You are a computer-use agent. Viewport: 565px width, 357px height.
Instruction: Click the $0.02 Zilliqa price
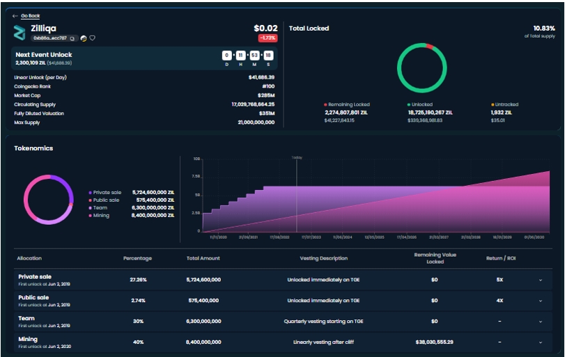pos(265,28)
